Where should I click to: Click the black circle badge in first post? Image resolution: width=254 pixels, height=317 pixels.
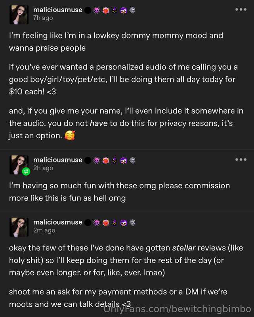[88, 10]
